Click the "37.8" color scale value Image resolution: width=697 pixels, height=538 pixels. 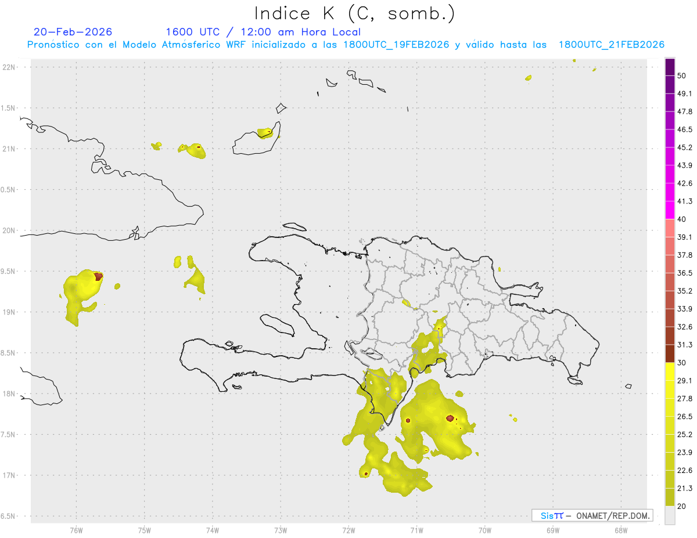[x=685, y=255]
